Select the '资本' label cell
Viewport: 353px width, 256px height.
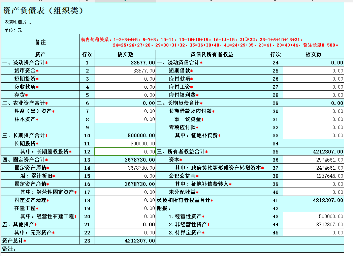pos(212,160)
